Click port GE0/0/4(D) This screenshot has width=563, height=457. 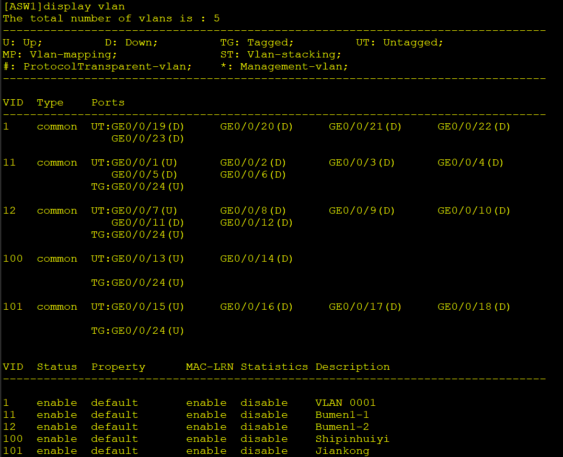pos(470,162)
